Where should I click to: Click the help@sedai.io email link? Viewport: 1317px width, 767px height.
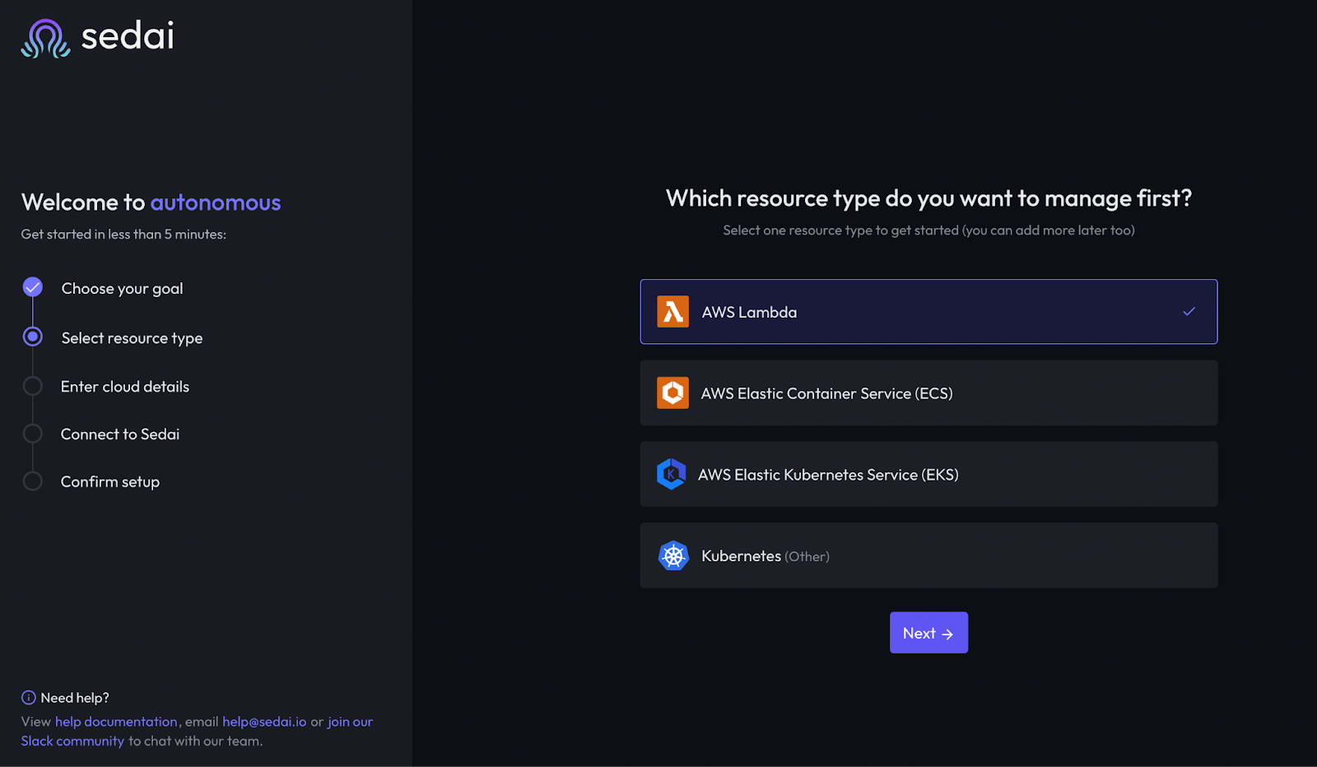click(263, 721)
